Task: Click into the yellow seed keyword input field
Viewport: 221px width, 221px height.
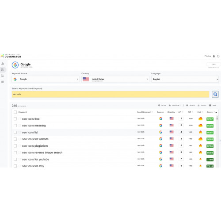Action: pyautogui.click(x=110, y=94)
